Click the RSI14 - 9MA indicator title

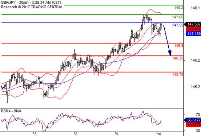point(11,111)
